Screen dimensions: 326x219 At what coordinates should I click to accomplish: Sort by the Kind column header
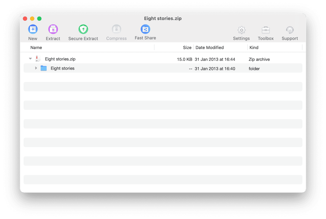tap(254, 48)
